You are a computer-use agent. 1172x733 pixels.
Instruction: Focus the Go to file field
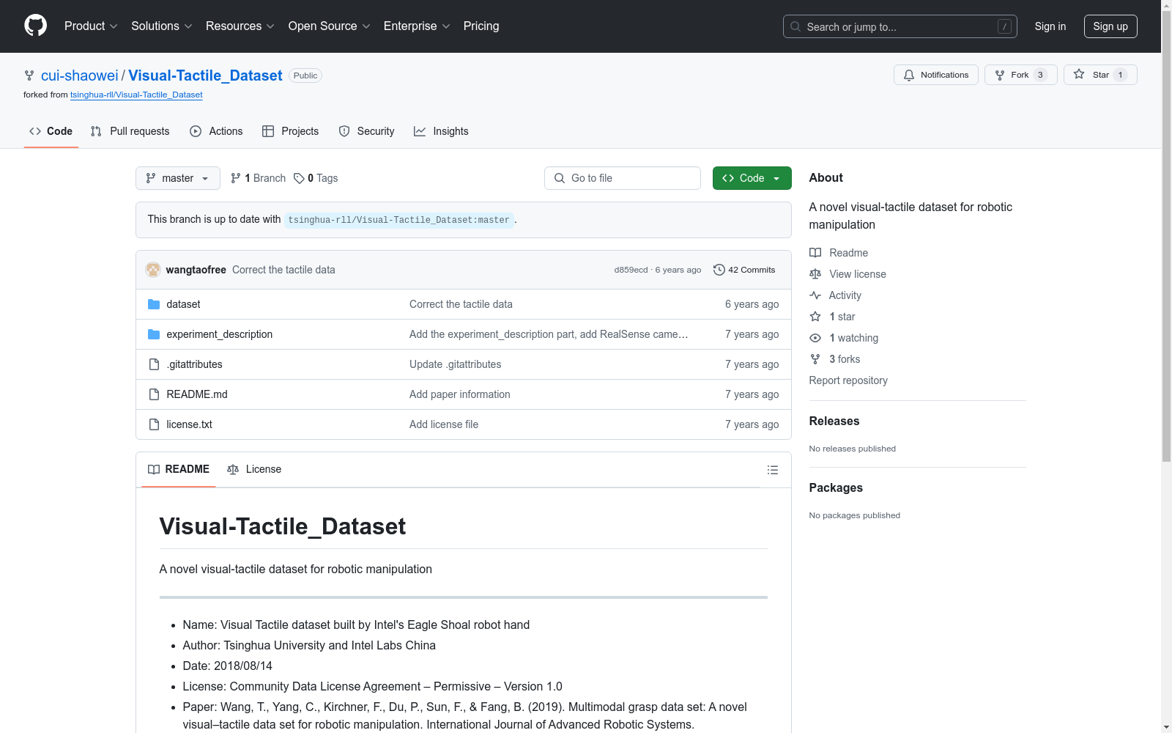tap(623, 178)
